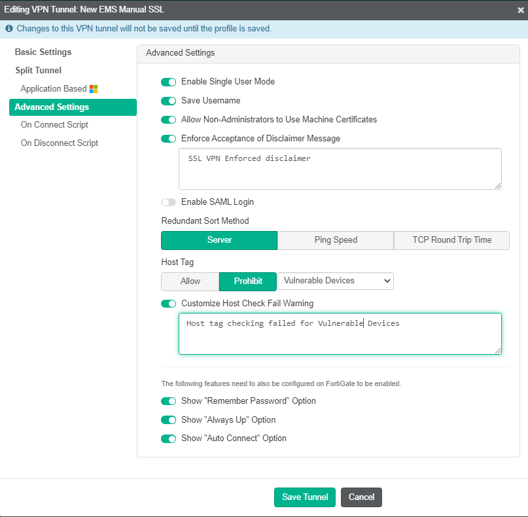Disable Customize Host Check Fail Warning

[x=168, y=303]
